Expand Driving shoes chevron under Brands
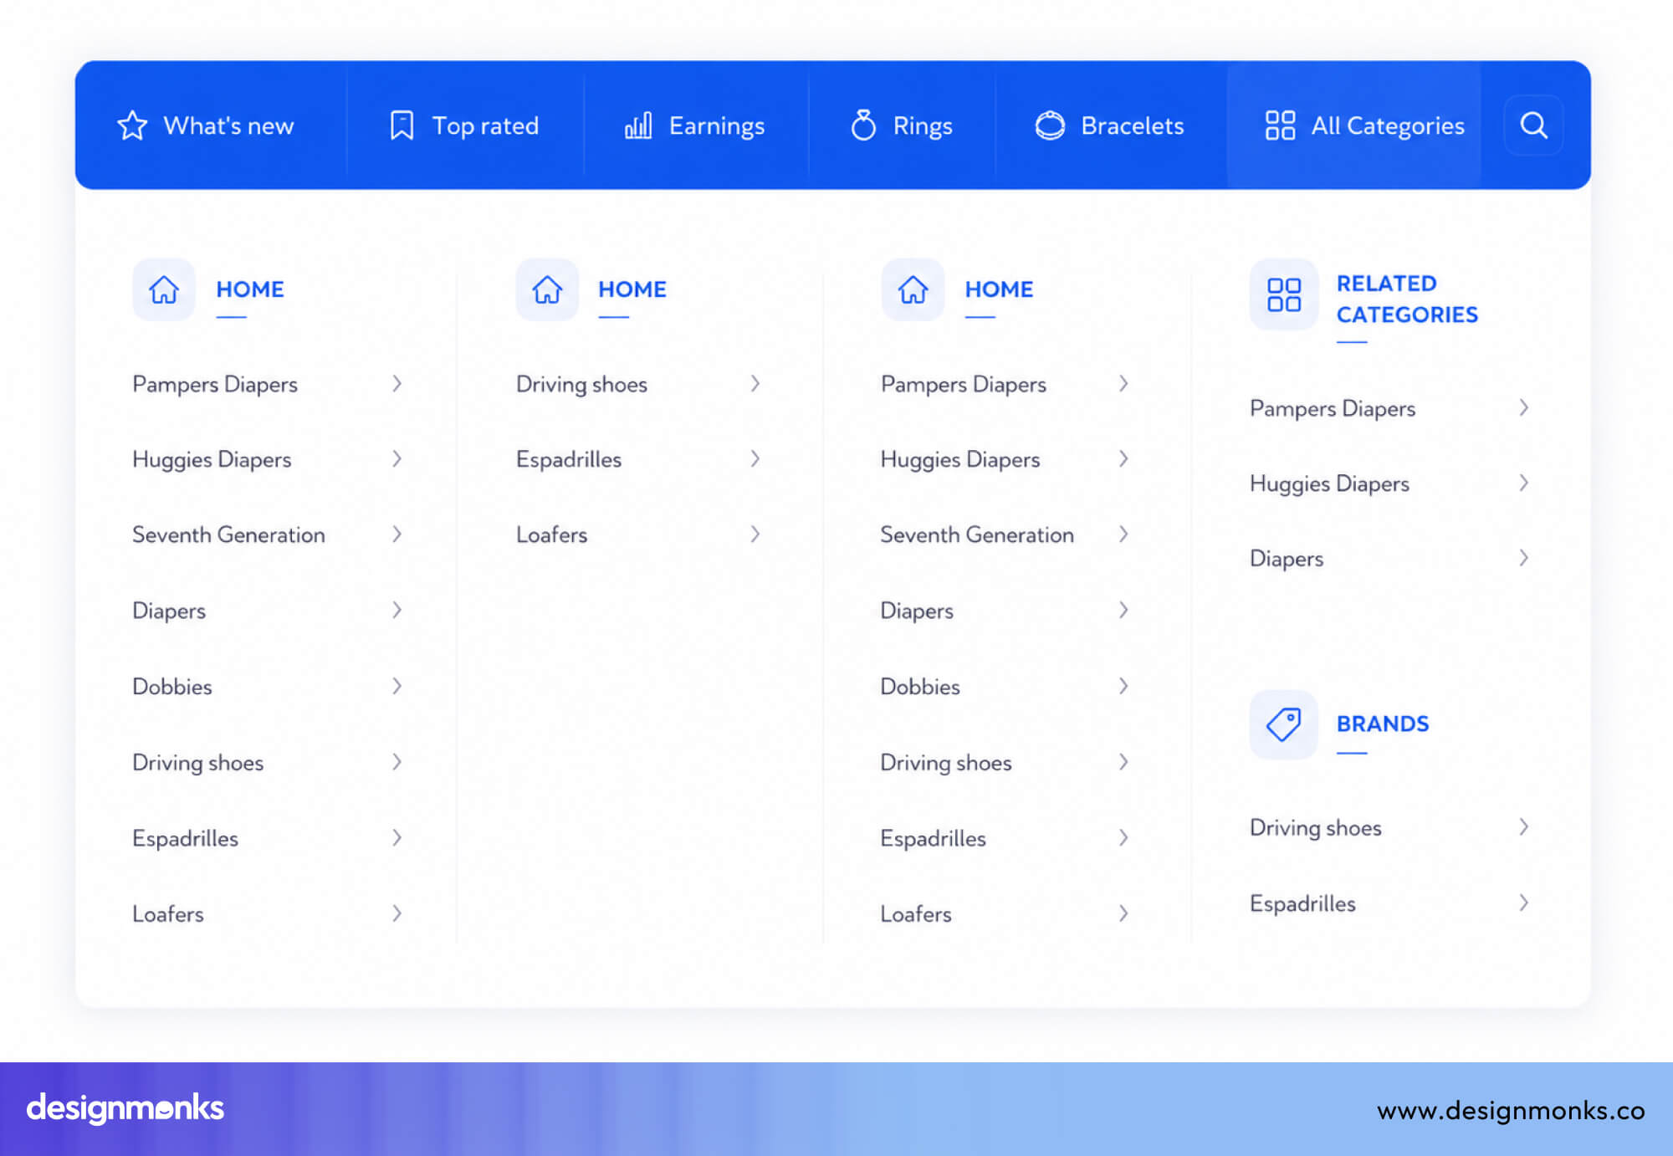This screenshot has height=1156, width=1673. click(x=1524, y=827)
